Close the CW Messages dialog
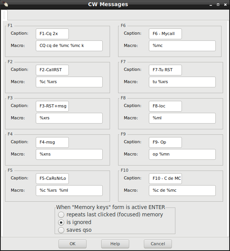Viewport: 230px width, 251px height. pyautogui.click(x=225, y=5)
